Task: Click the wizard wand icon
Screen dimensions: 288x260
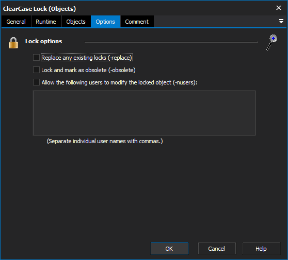Action: [271, 42]
